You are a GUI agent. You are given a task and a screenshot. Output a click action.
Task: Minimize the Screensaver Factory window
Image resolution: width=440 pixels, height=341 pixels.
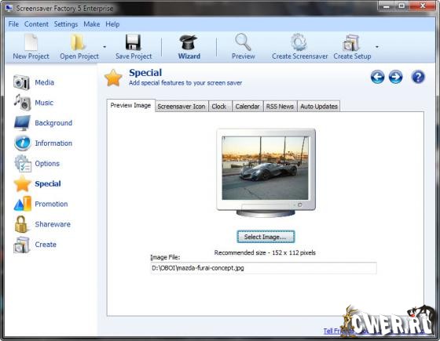coord(387,6)
